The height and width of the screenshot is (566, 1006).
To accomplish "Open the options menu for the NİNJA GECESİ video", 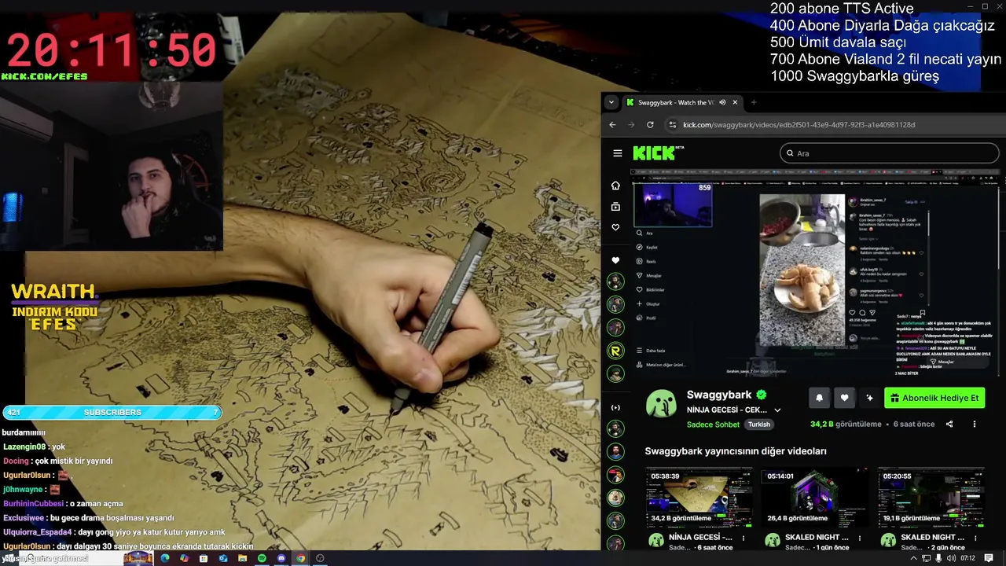I will click(743, 538).
